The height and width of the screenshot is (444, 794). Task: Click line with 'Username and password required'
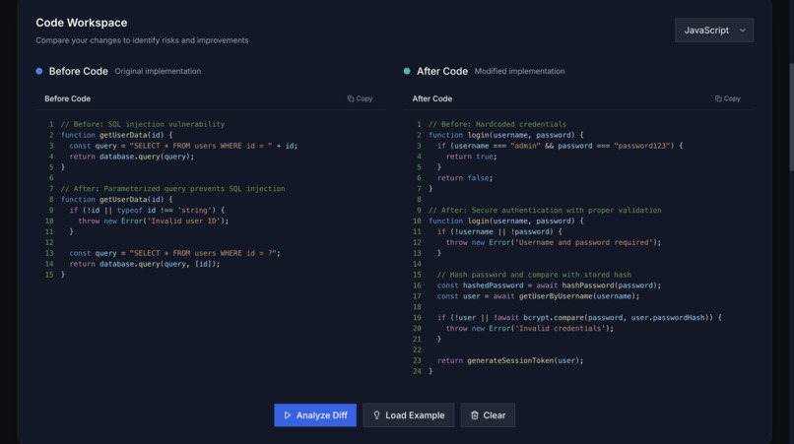click(x=554, y=242)
